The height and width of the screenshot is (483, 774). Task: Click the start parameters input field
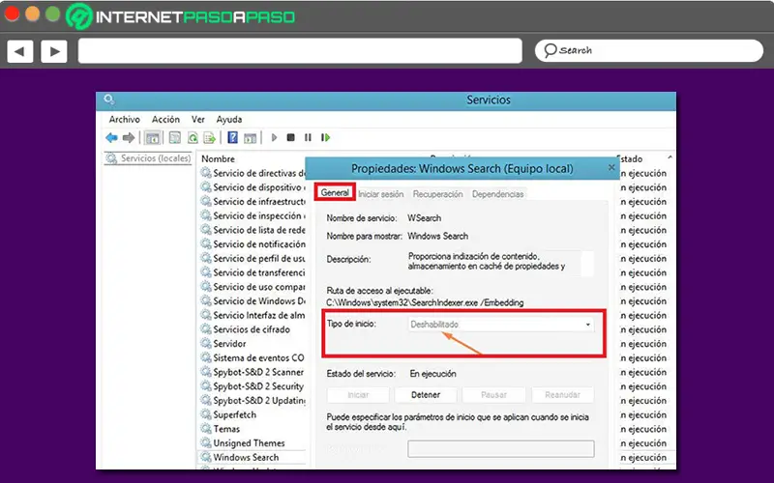tap(501, 448)
